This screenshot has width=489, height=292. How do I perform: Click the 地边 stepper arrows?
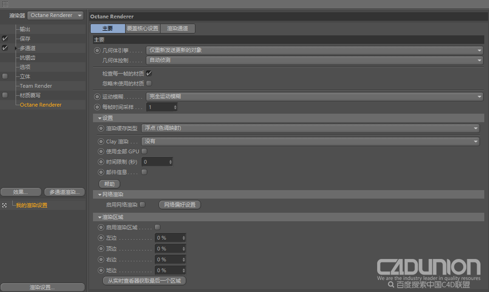click(x=183, y=270)
